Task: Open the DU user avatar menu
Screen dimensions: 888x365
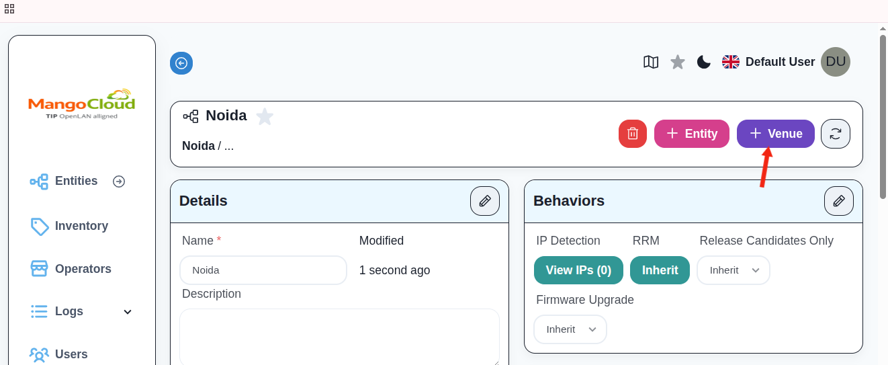Action: click(x=835, y=62)
